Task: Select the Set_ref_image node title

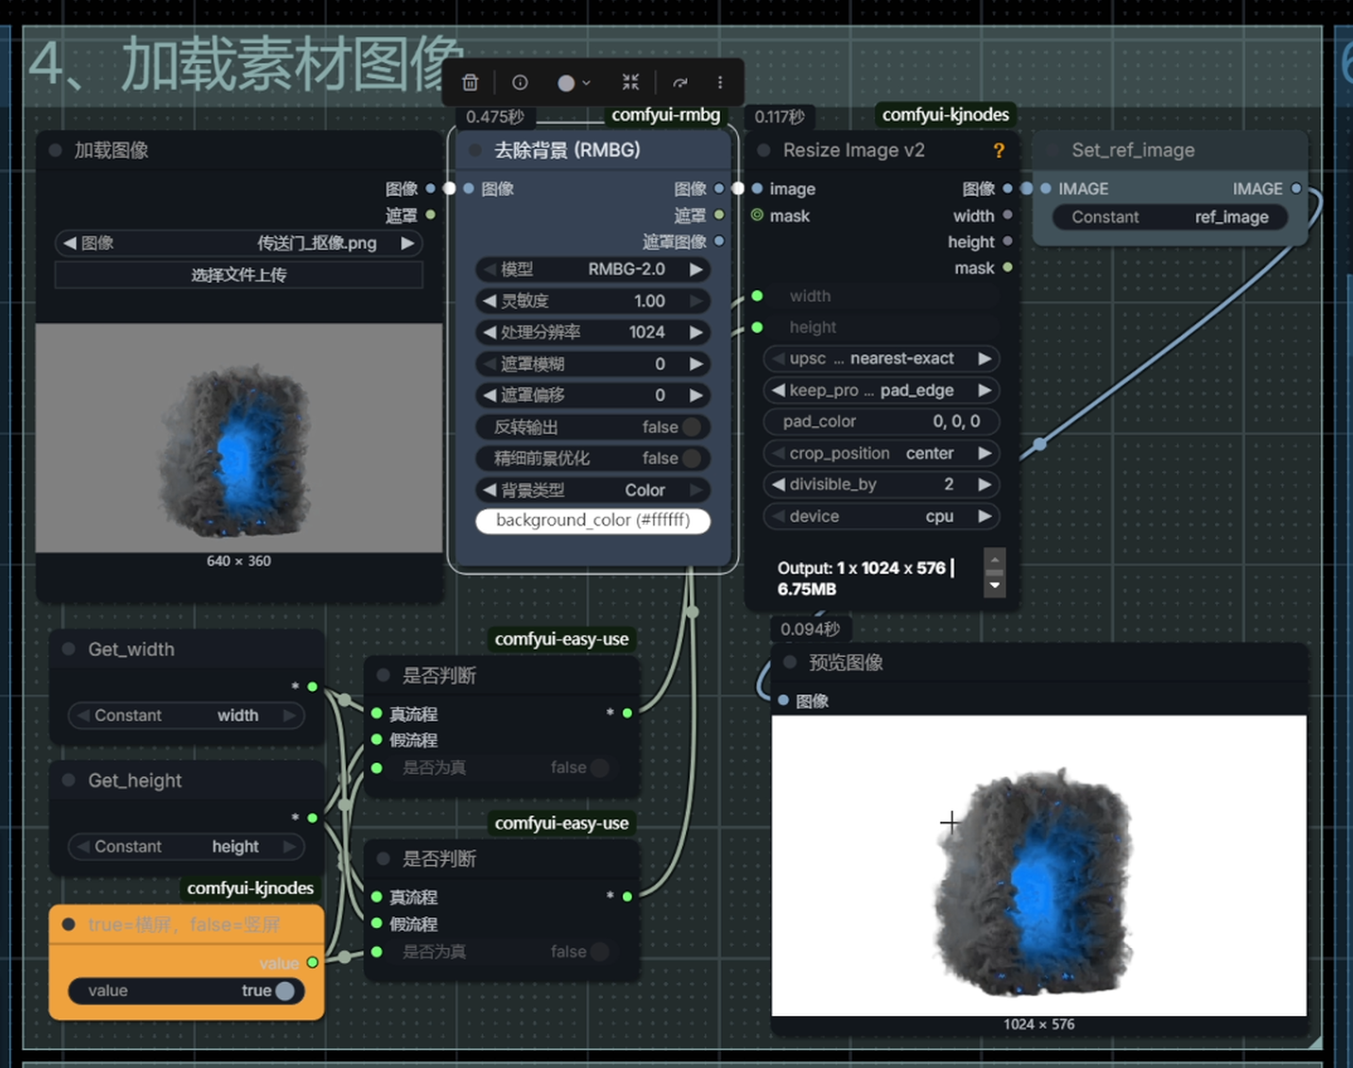Action: click(1133, 150)
